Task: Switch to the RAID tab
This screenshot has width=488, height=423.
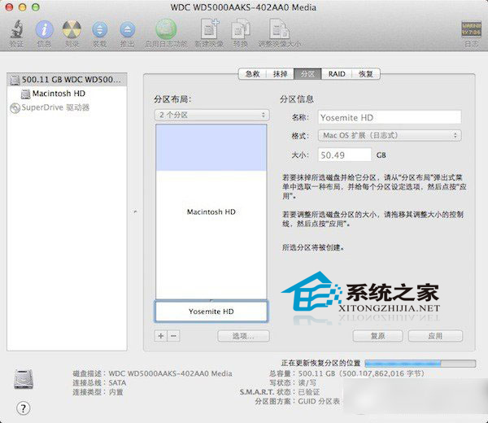Action: (x=337, y=74)
